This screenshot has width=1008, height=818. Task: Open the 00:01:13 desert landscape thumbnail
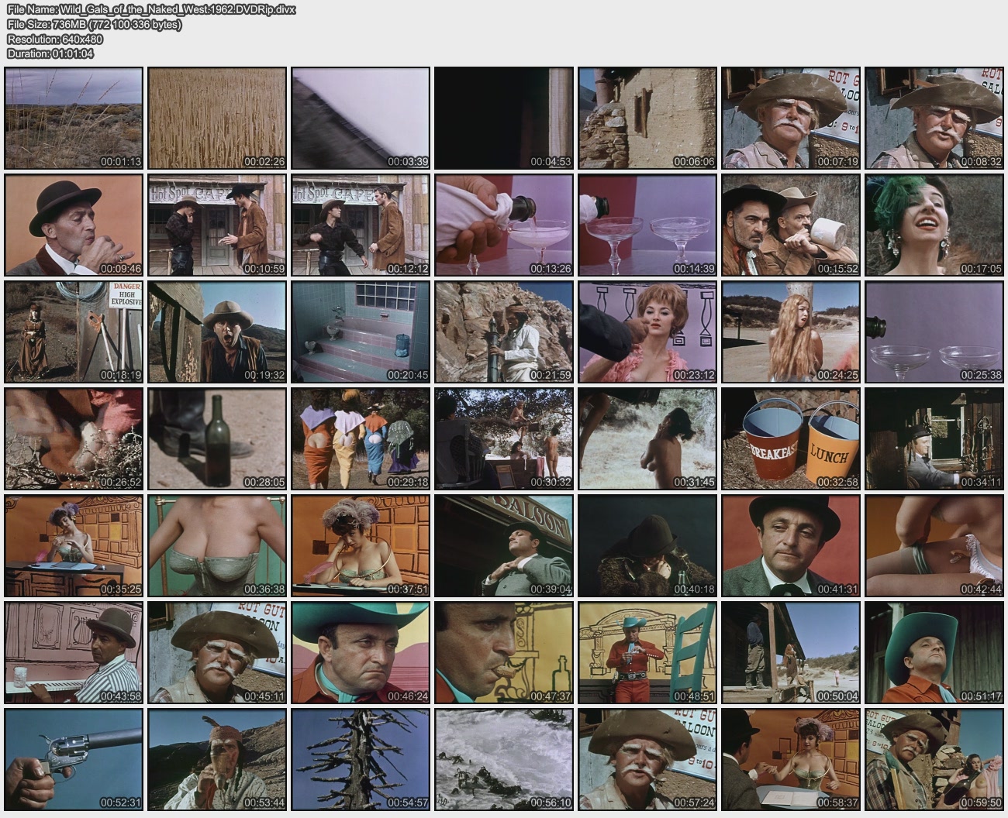coord(74,118)
